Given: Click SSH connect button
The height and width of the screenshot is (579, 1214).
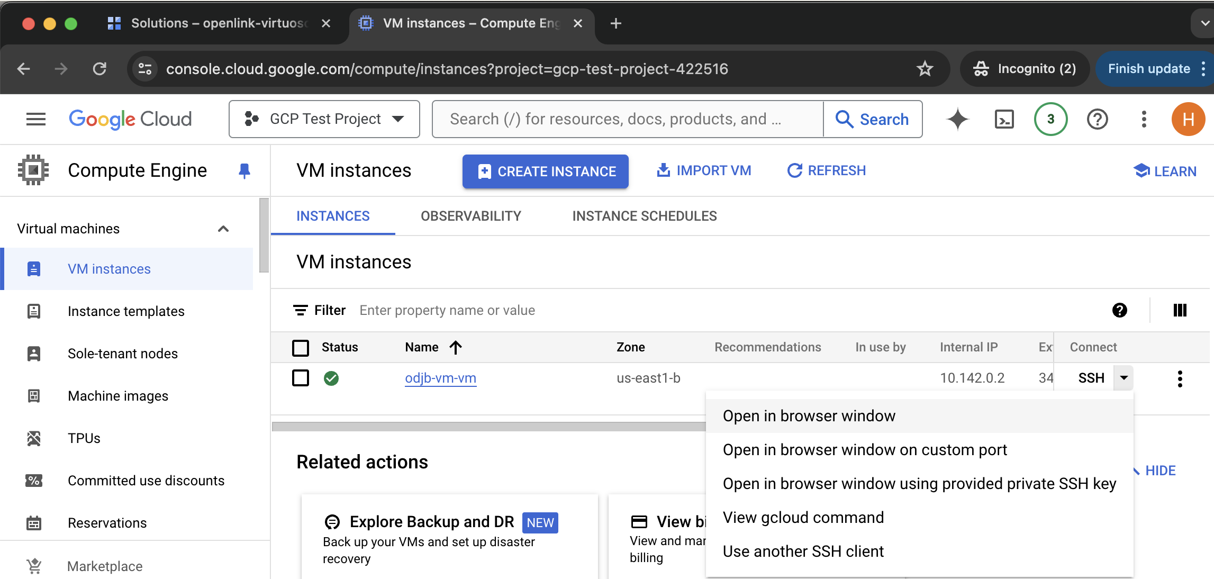Looking at the screenshot, I should 1091,378.
